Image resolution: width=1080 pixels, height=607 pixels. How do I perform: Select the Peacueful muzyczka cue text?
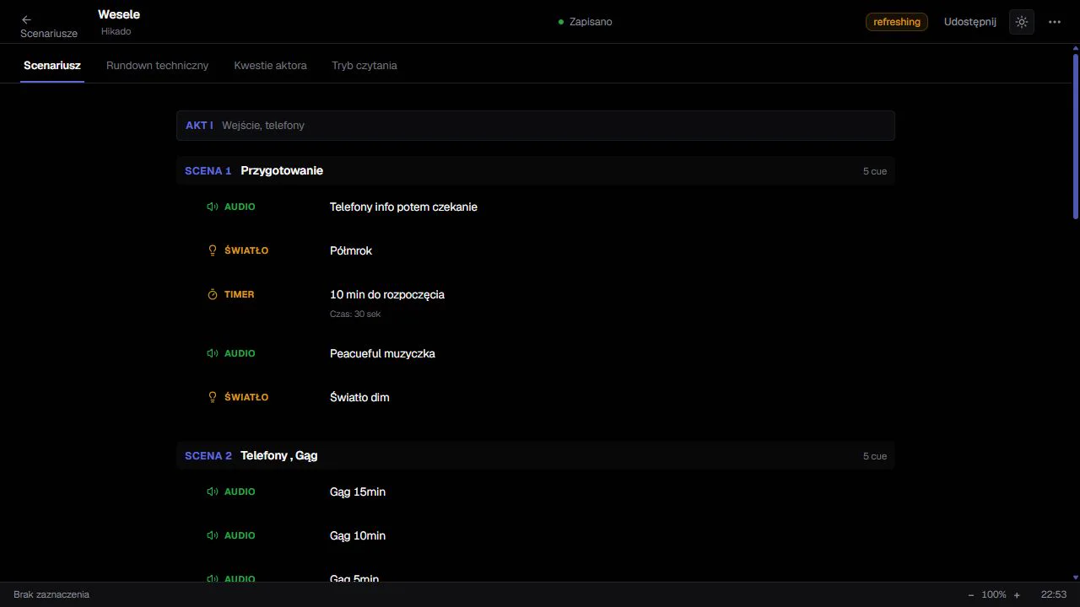point(382,353)
